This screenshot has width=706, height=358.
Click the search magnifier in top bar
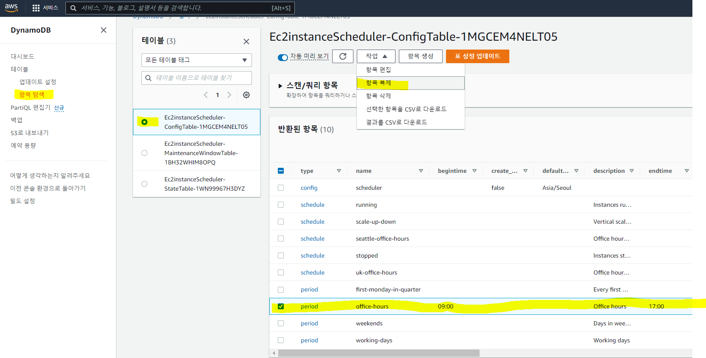[73, 8]
